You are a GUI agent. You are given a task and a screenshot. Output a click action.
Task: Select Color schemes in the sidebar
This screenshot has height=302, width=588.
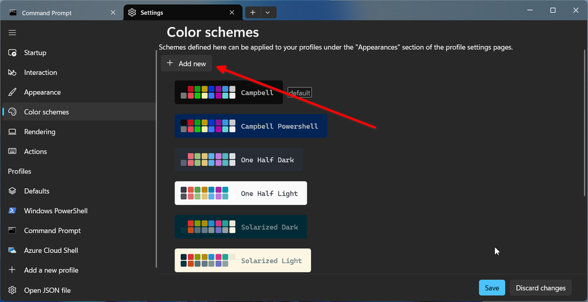[47, 112]
